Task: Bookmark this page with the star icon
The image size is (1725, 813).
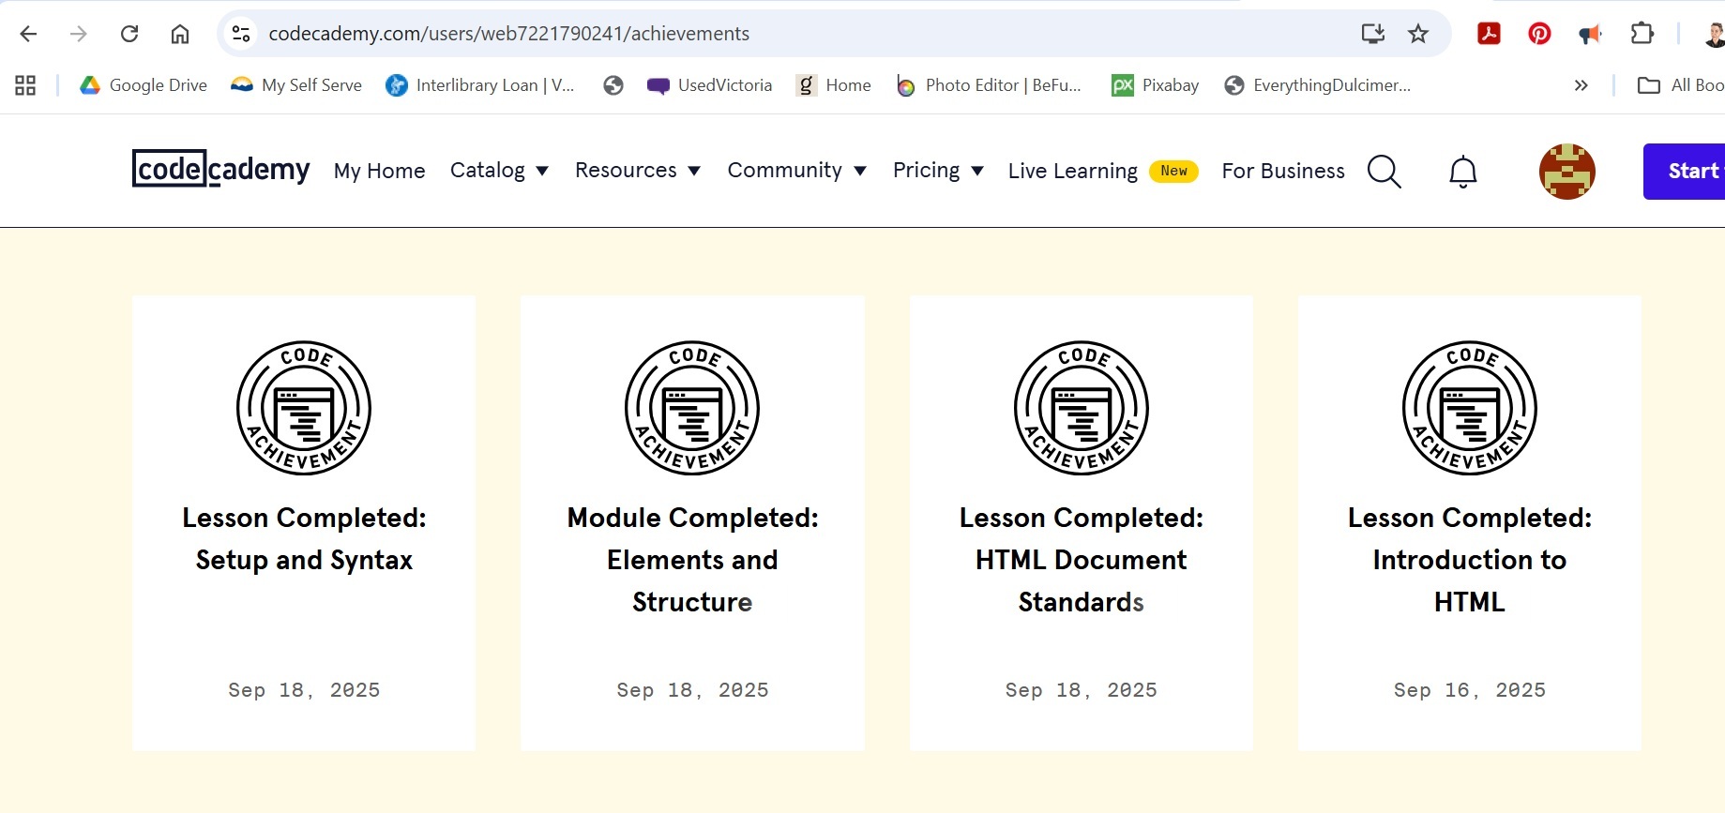Action: point(1418,34)
